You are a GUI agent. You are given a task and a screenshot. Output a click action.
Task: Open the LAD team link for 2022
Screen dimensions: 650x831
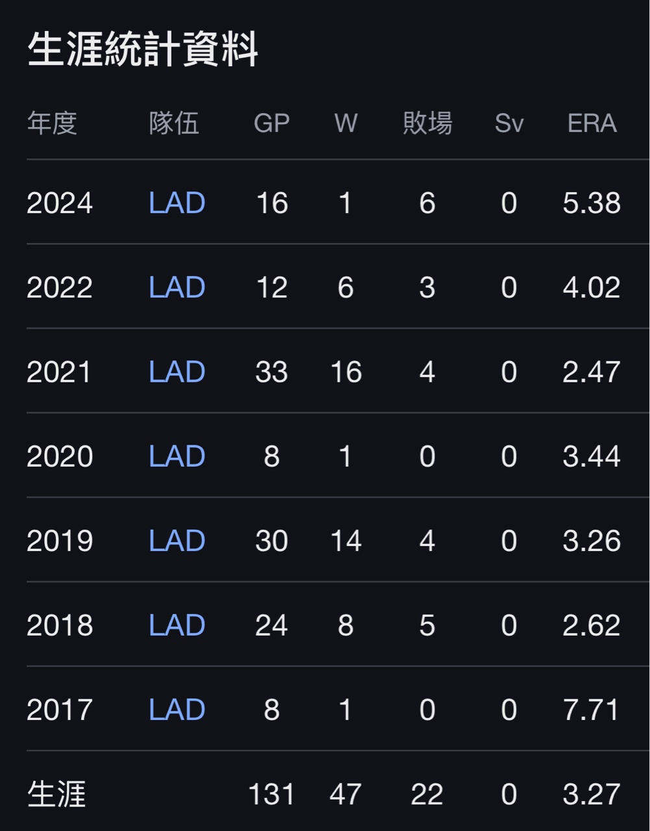click(x=177, y=288)
